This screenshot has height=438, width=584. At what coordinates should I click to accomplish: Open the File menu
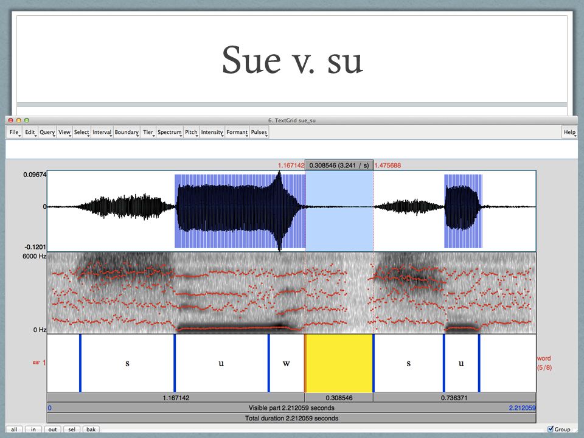14,132
